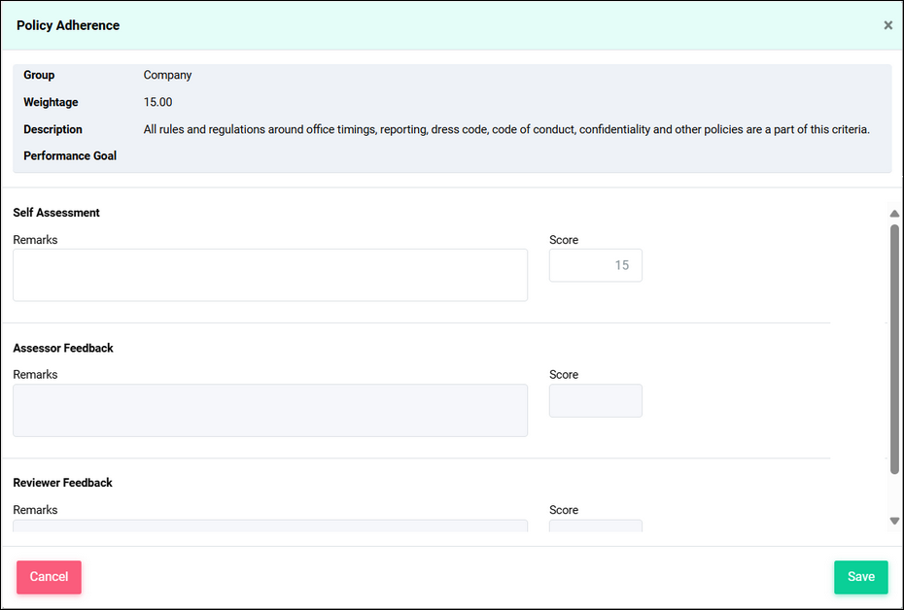Image resolution: width=904 pixels, height=610 pixels.
Task: Click the vertical scrollbar thumb
Action: click(x=894, y=350)
